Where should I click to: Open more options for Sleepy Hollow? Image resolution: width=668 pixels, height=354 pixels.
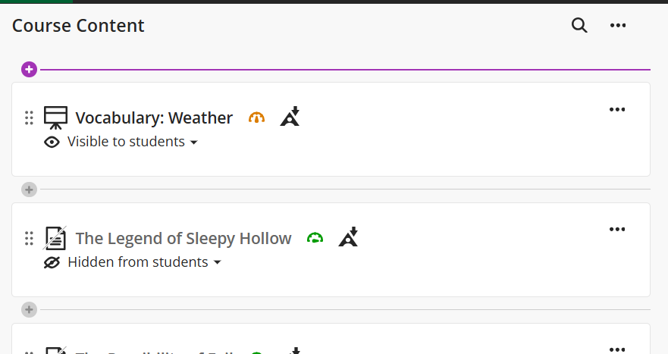(617, 229)
